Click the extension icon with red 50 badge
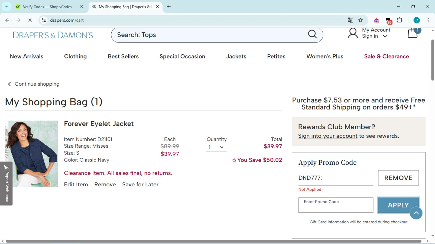Viewport: 435px width, 244px height. (389, 21)
